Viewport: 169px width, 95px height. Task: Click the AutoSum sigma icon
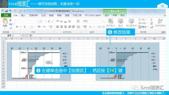[x=151, y=20]
